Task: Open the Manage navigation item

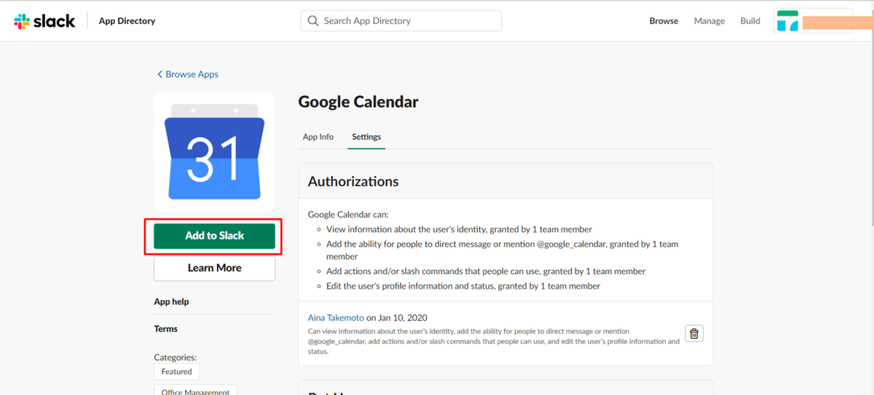Action: [x=709, y=21]
